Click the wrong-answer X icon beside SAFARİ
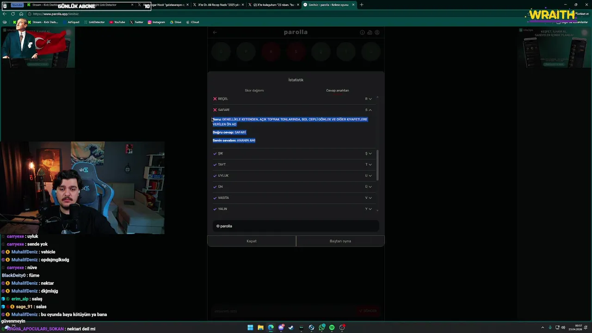The width and height of the screenshot is (592, 333). (215, 110)
